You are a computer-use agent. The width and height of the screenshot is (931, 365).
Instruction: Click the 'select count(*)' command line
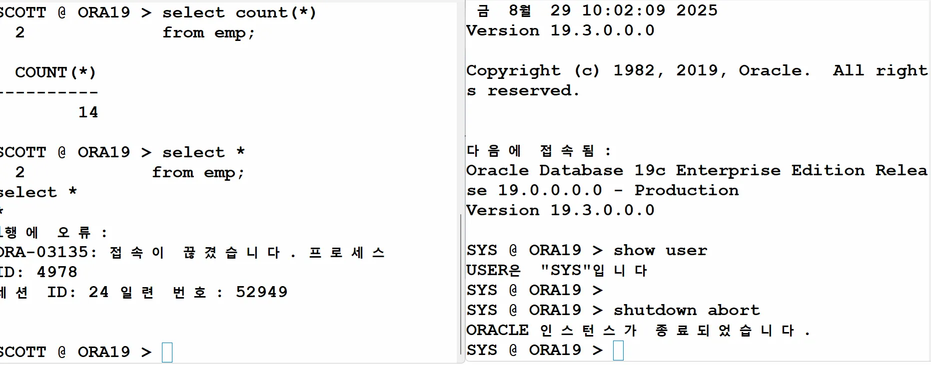click(x=158, y=12)
